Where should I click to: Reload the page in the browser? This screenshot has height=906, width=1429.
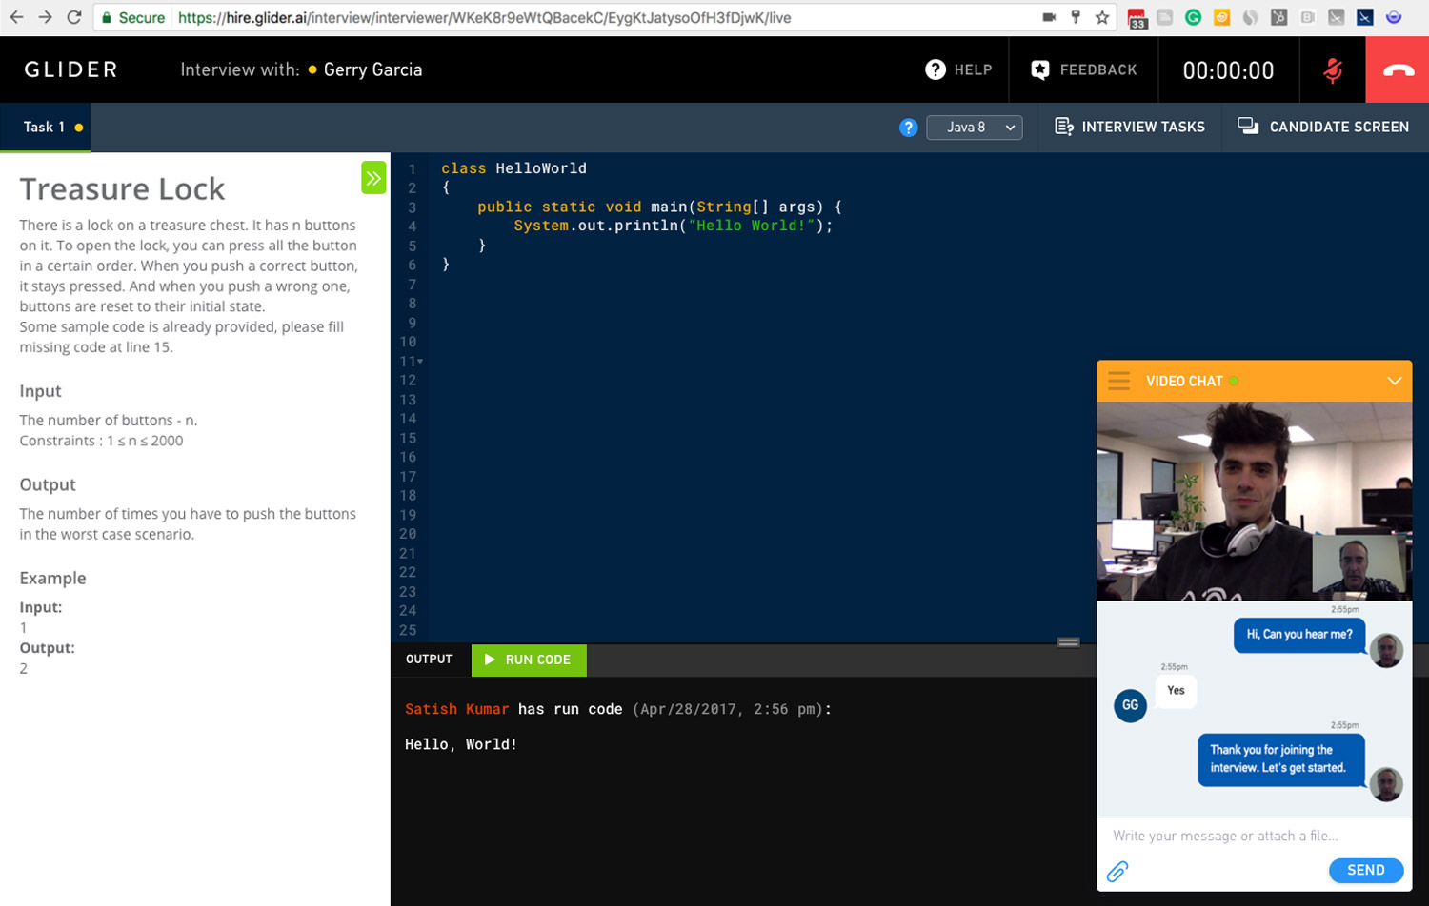[73, 17]
